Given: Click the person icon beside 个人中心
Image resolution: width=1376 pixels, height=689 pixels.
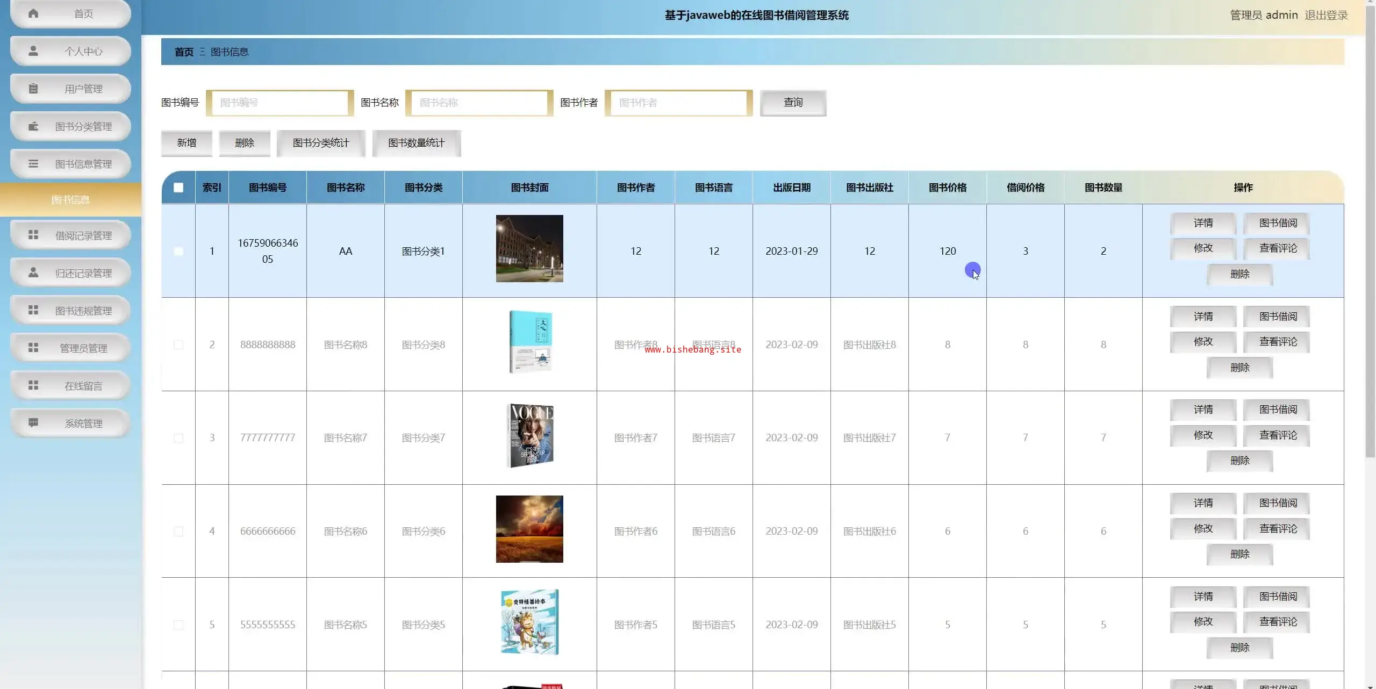Looking at the screenshot, I should (x=33, y=51).
